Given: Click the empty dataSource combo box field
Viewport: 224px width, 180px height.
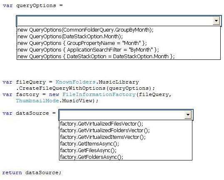Looking at the screenshot, I should coord(122,115).
